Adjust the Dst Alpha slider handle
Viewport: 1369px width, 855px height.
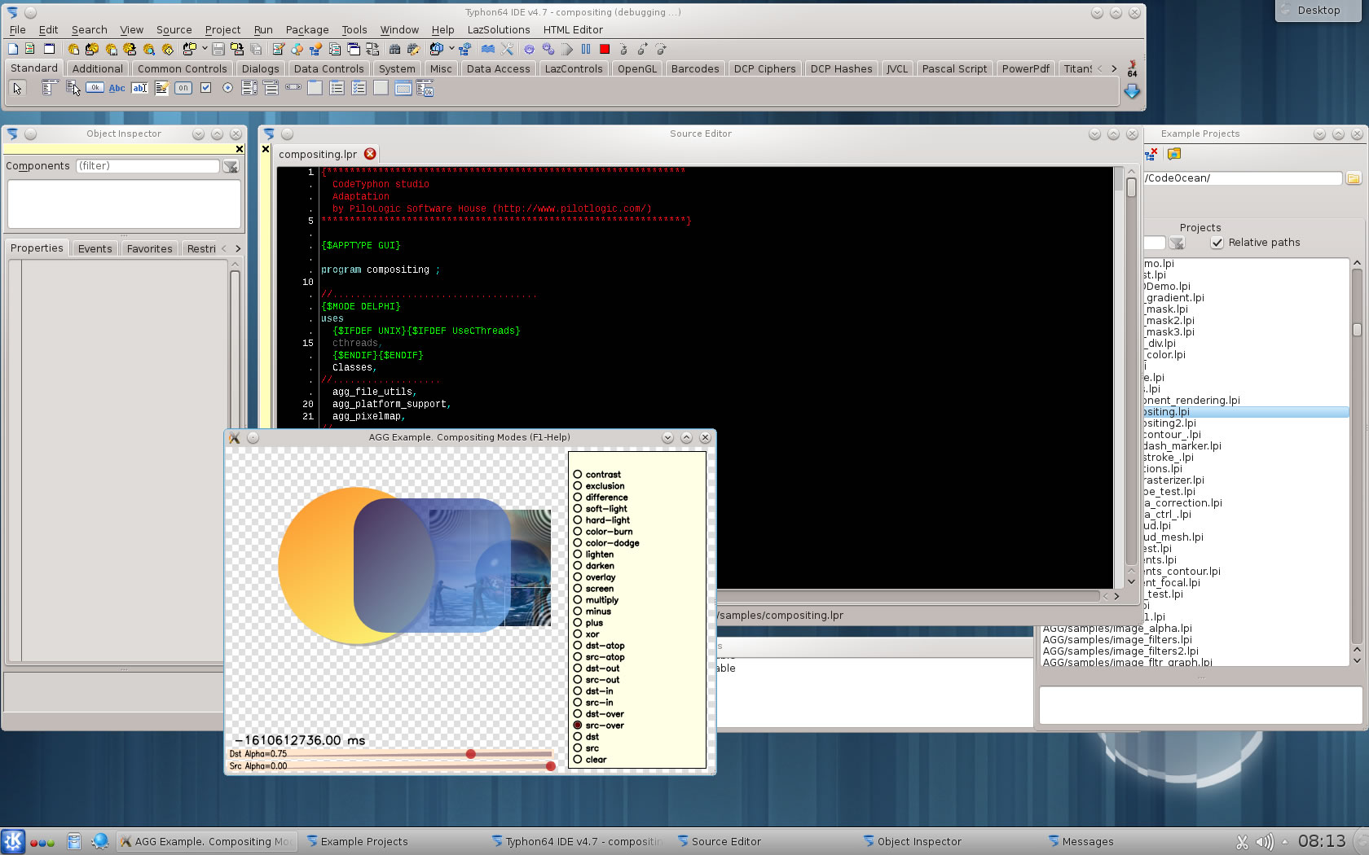pyautogui.click(x=471, y=754)
